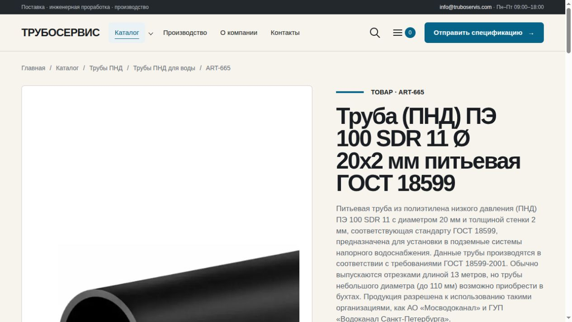
Task: Click the ТРУБОСЕРВИС logo
Action: click(x=61, y=33)
